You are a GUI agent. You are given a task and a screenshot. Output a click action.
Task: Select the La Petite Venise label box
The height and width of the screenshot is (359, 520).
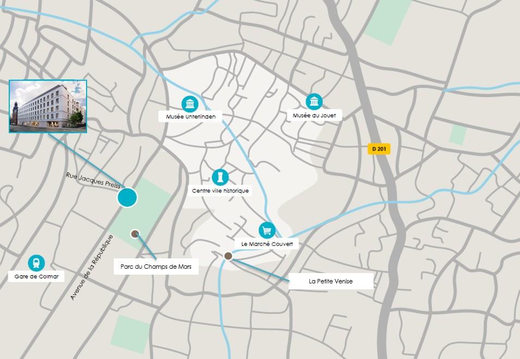click(x=331, y=281)
